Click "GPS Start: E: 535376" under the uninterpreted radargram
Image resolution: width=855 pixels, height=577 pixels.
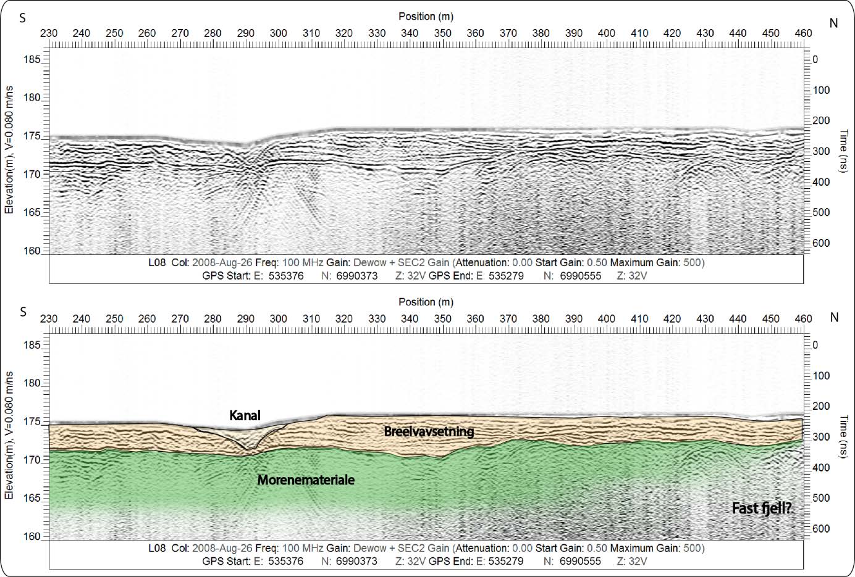253,276
